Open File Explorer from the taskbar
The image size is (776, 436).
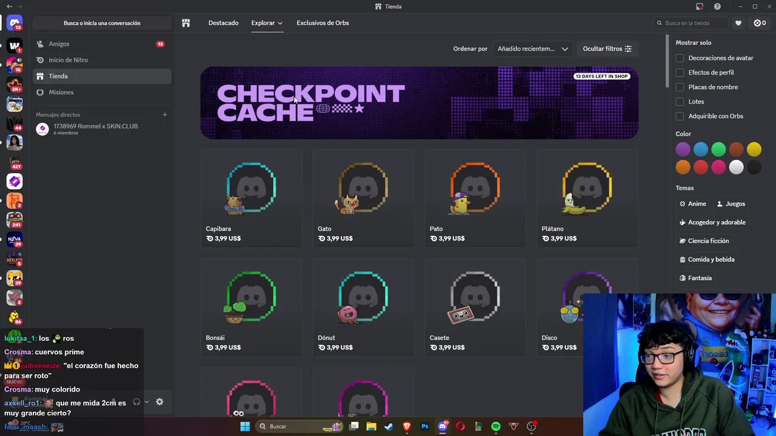pyautogui.click(x=371, y=426)
